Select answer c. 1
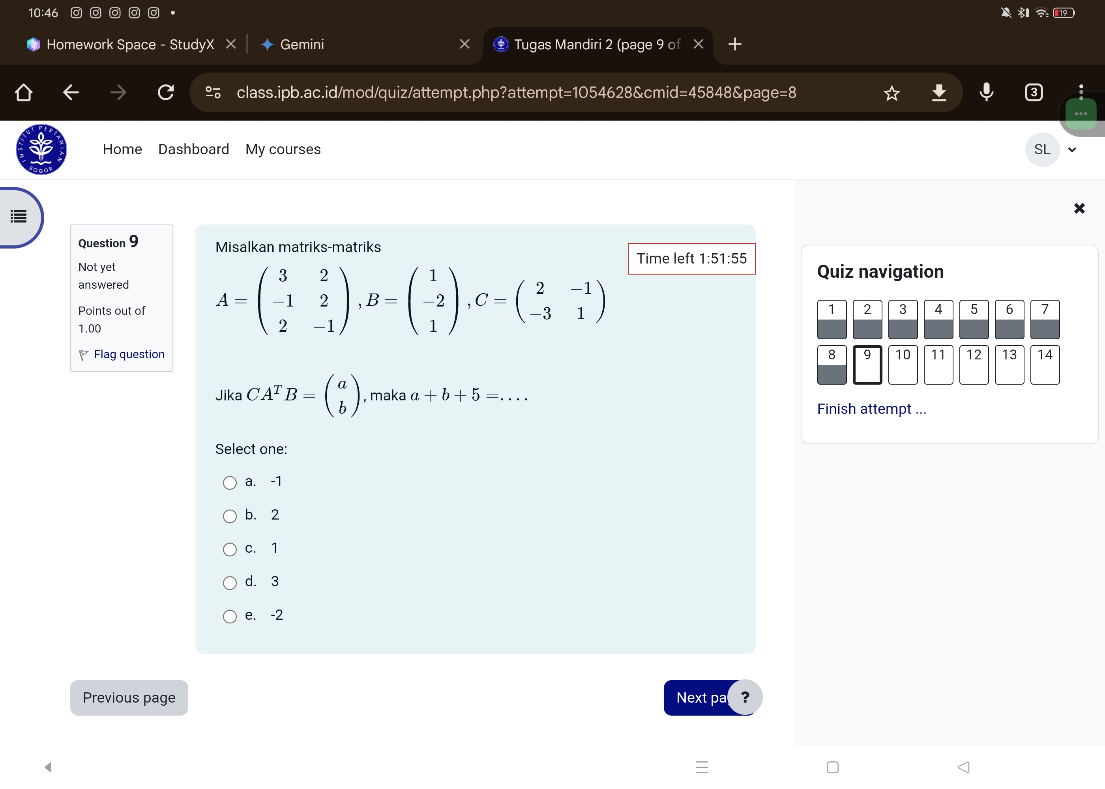 pyautogui.click(x=229, y=550)
